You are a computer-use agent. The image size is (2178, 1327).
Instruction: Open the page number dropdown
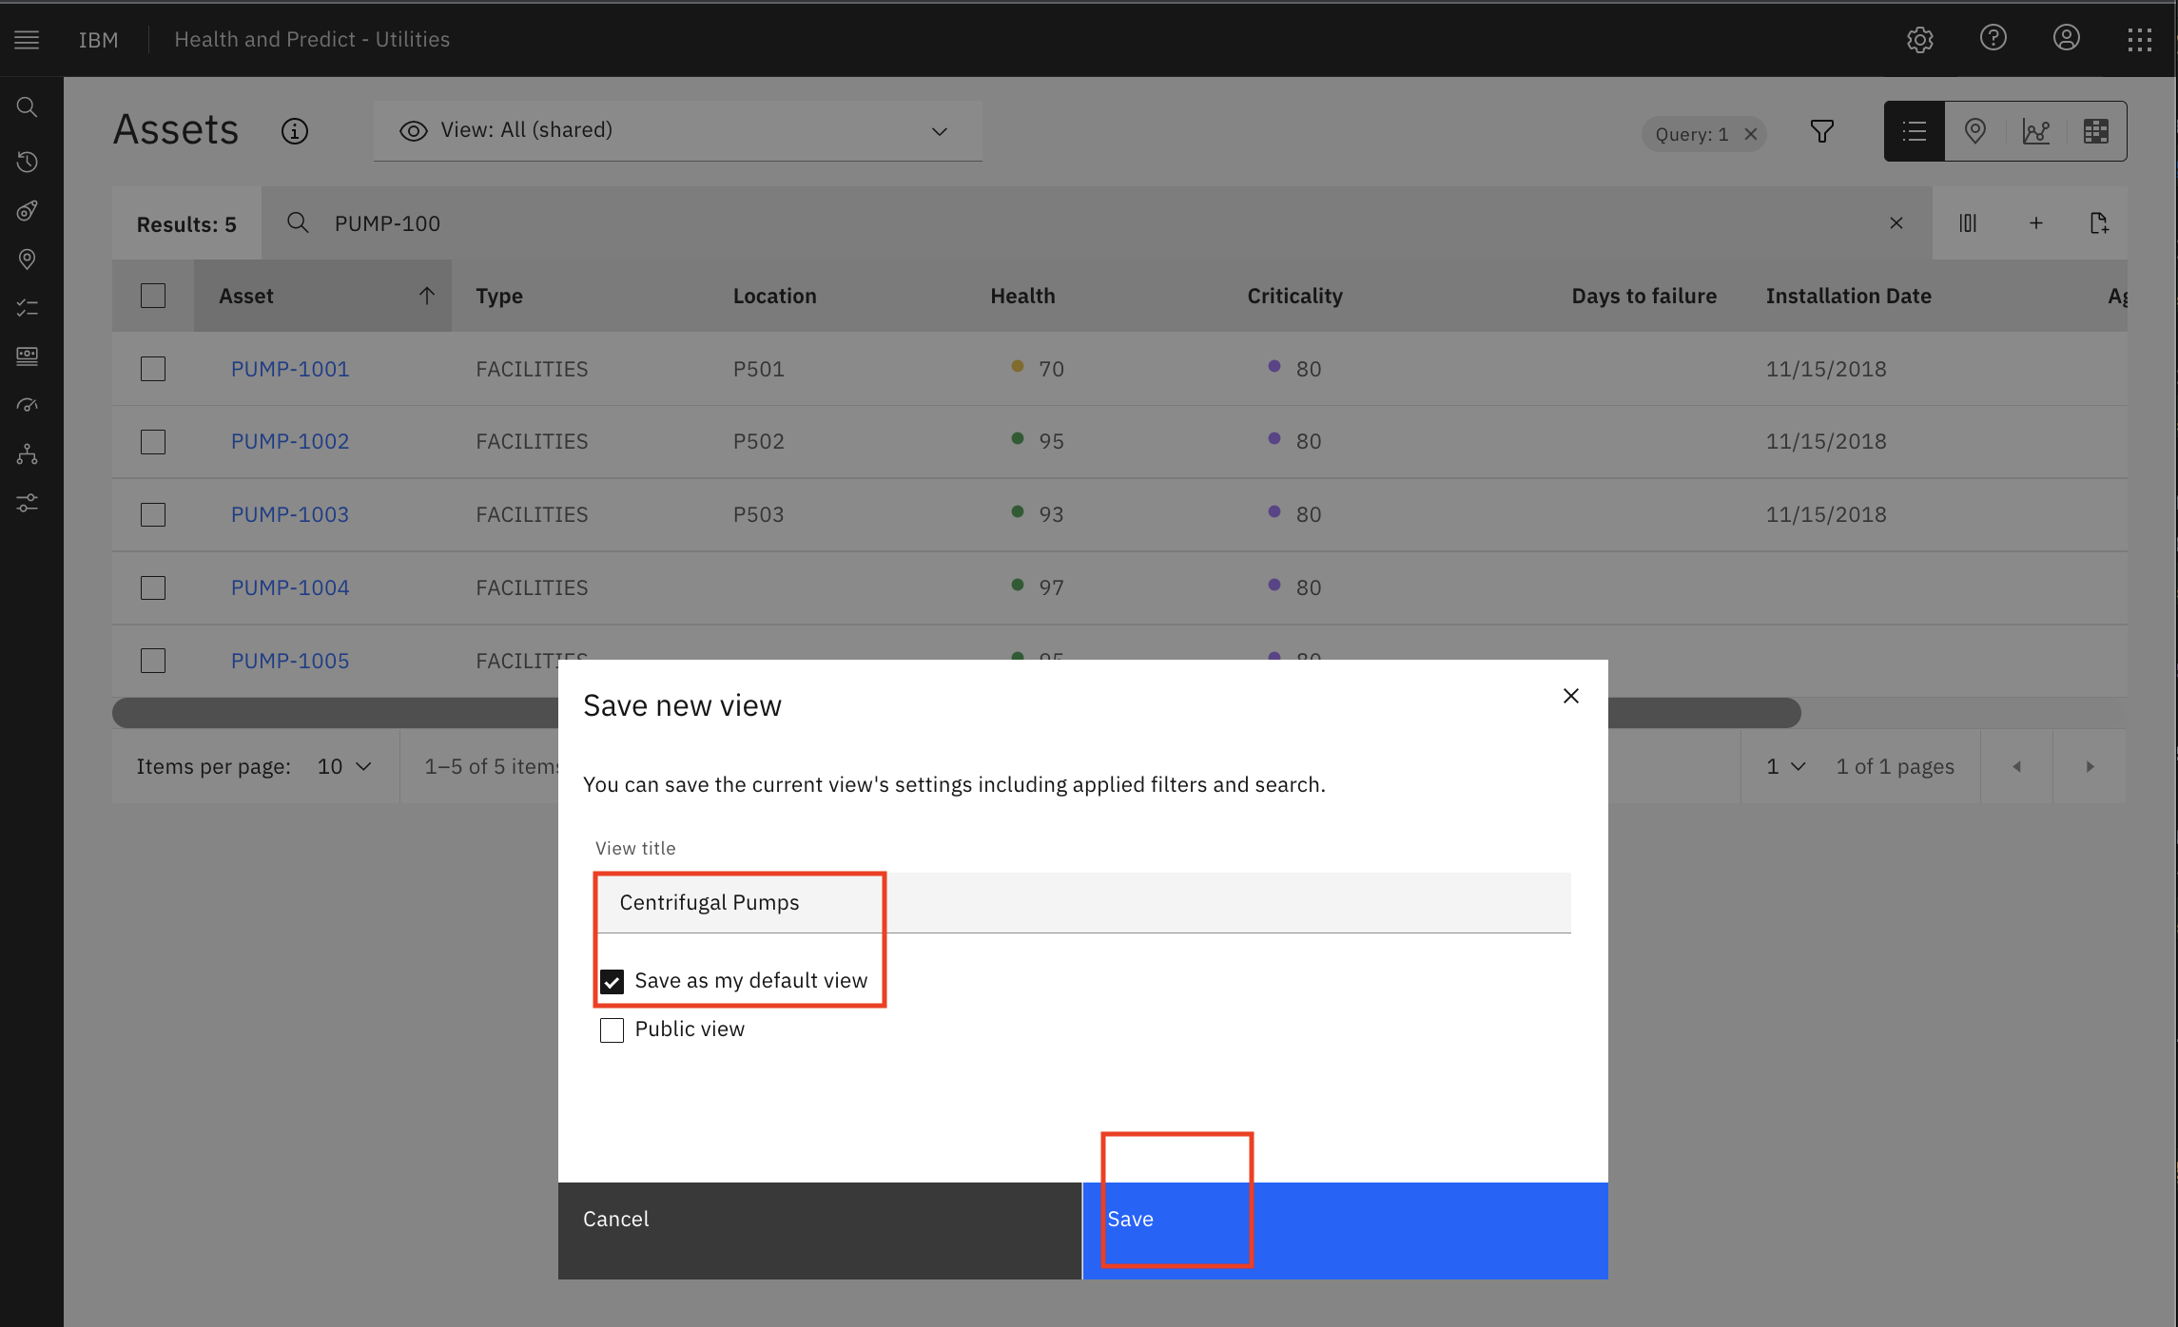point(1785,766)
